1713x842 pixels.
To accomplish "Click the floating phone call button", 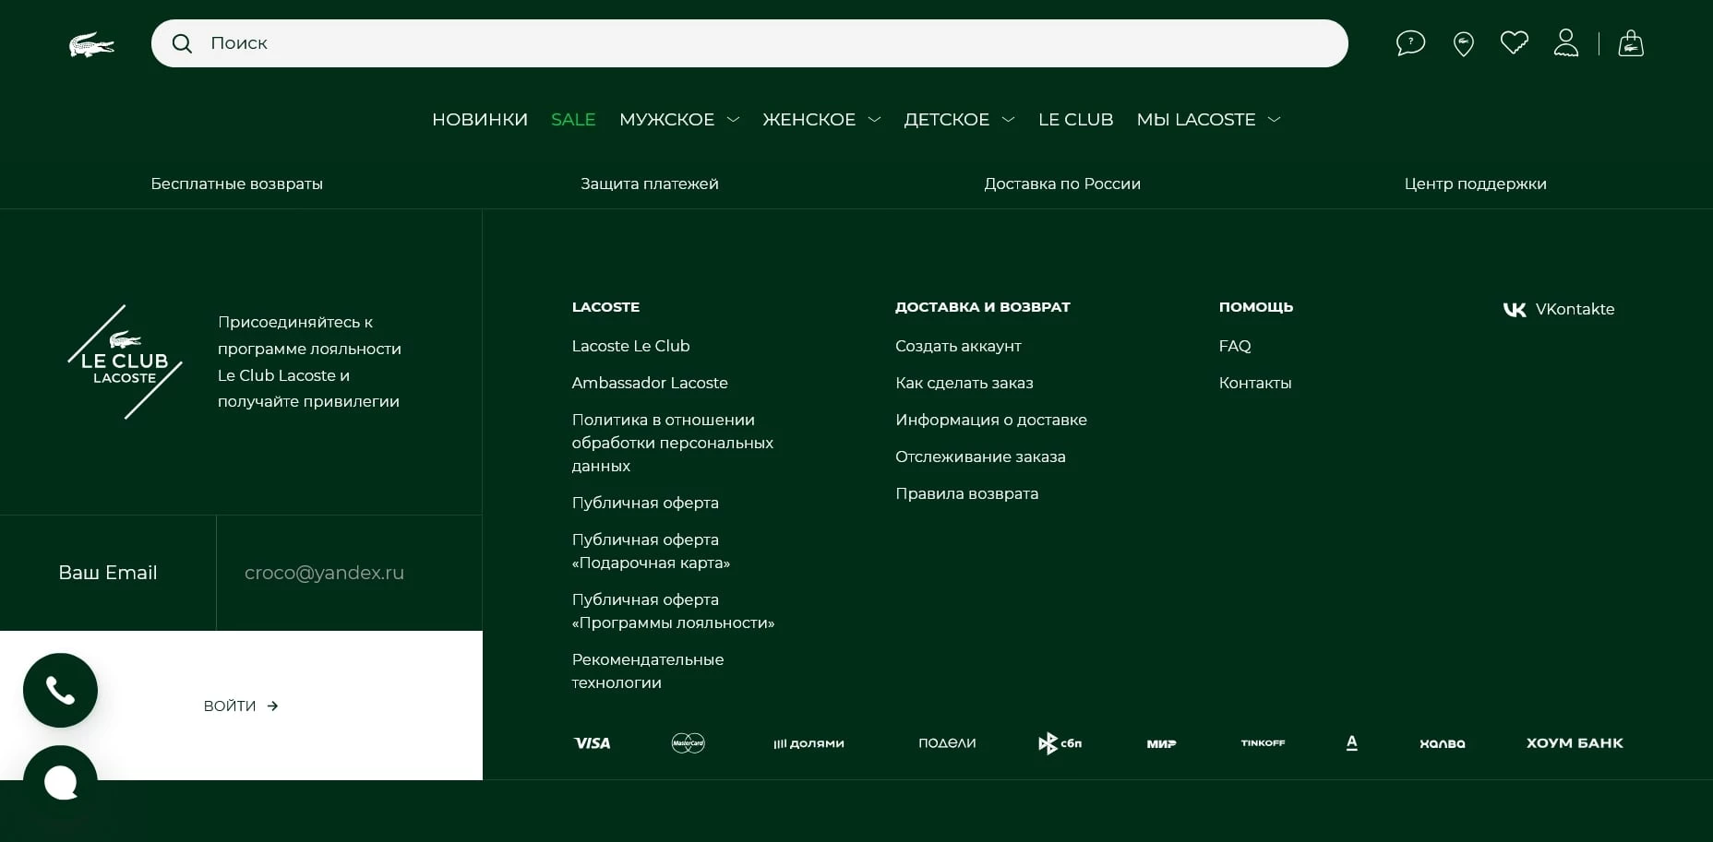I will click(x=60, y=691).
